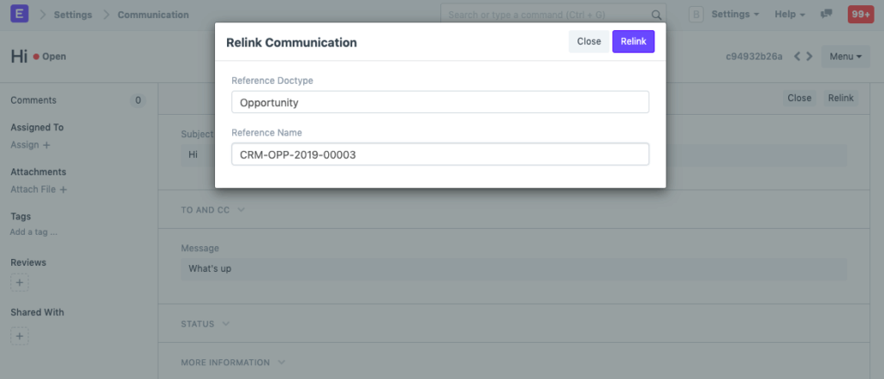Open the Help menu

[x=789, y=15]
